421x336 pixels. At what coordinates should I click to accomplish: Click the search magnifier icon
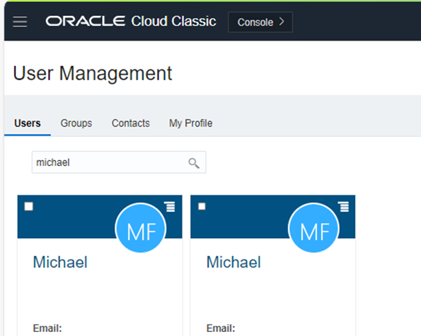[x=194, y=163]
